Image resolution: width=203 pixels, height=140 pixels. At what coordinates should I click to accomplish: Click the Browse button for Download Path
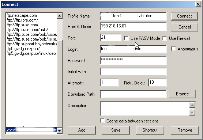click(182, 94)
